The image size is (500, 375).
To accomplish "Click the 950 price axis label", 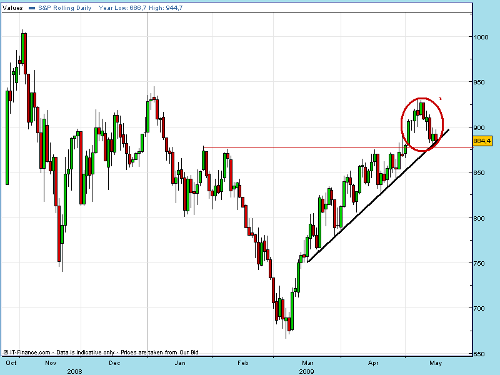I will [x=479, y=82].
